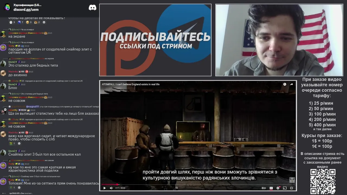Toggle closed captions (CC) button
This screenshot has height=195, width=347.
(x=271, y=188)
